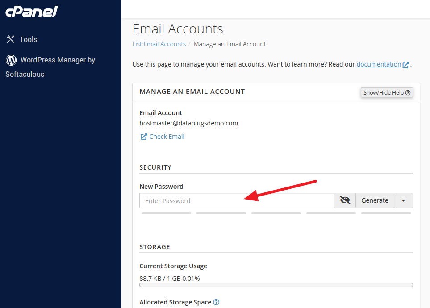Open Tools from the sidebar menu
Screen dimensions: 430x308
click(28, 39)
